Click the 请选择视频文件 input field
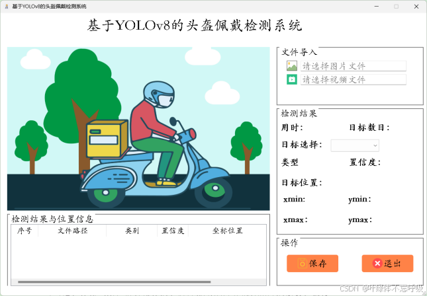The image size is (427, 296). [x=354, y=80]
